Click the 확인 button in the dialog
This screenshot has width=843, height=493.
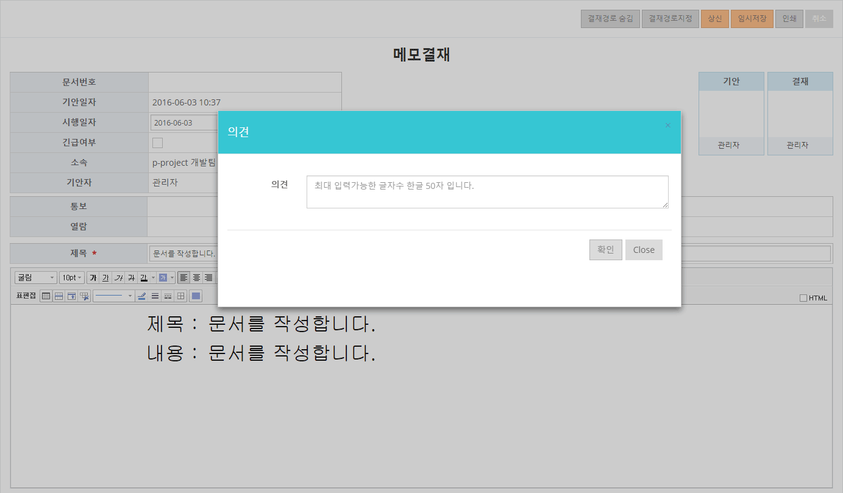(606, 250)
